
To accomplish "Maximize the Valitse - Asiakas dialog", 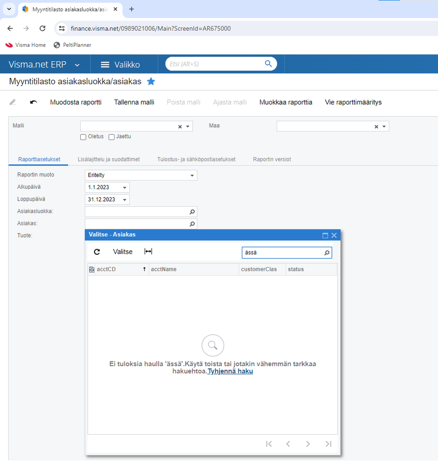I will [x=325, y=235].
